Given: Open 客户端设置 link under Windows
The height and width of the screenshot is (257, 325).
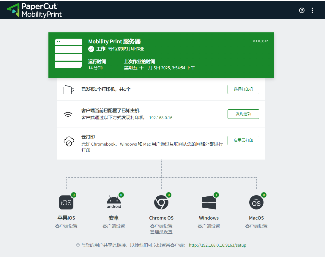Looking at the screenshot, I should (x=209, y=226).
